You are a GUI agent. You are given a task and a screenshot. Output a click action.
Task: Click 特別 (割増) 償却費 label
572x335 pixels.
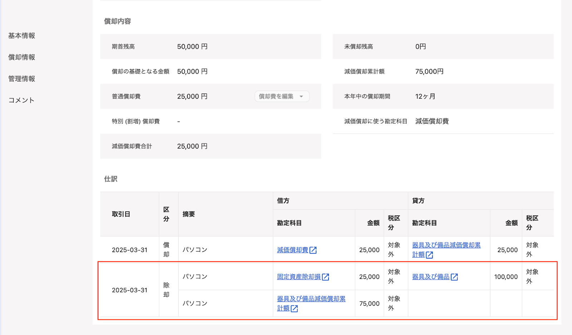pos(136,121)
